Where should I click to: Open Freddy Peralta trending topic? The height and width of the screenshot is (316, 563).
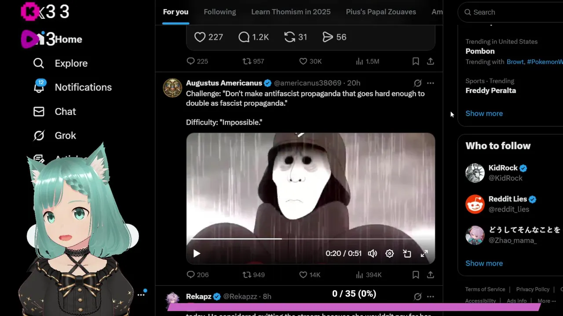(x=491, y=91)
